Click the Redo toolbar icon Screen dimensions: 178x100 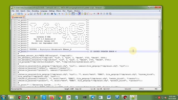[48, 14]
